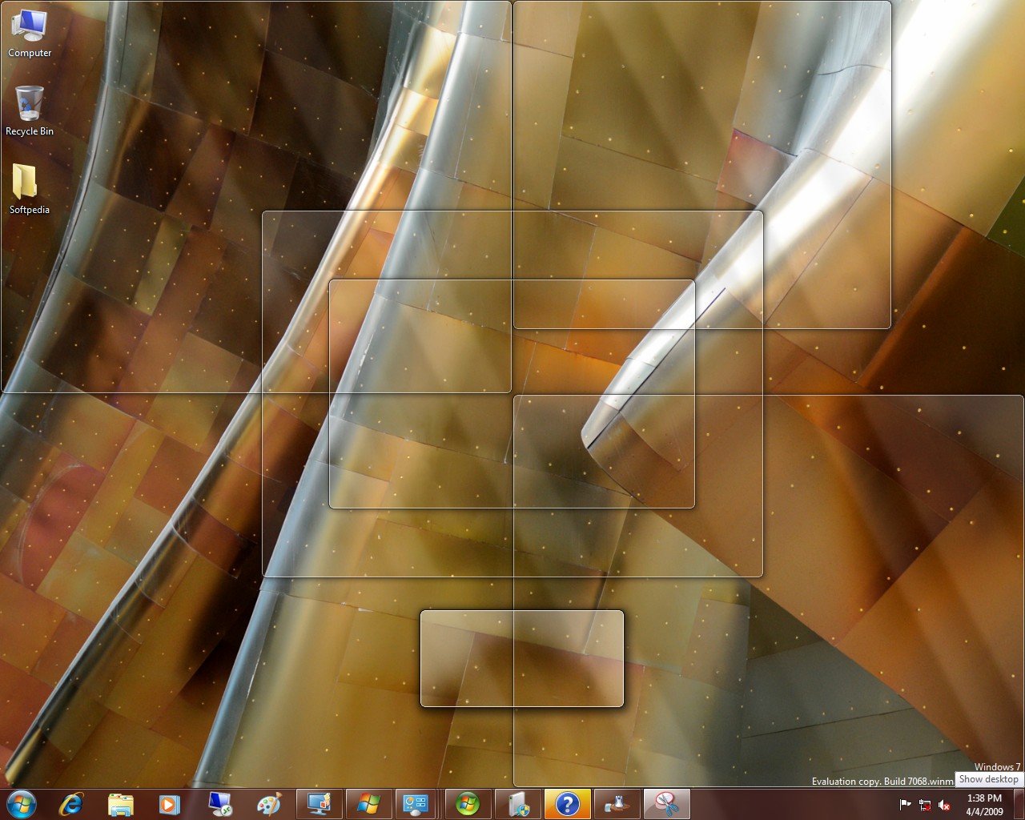Click the green Windows orb taskbar button
The height and width of the screenshot is (820, 1025).
pyautogui.click(x=468, y=804)
